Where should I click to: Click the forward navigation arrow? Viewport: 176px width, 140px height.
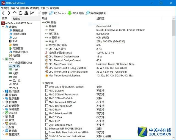point(9,13)
